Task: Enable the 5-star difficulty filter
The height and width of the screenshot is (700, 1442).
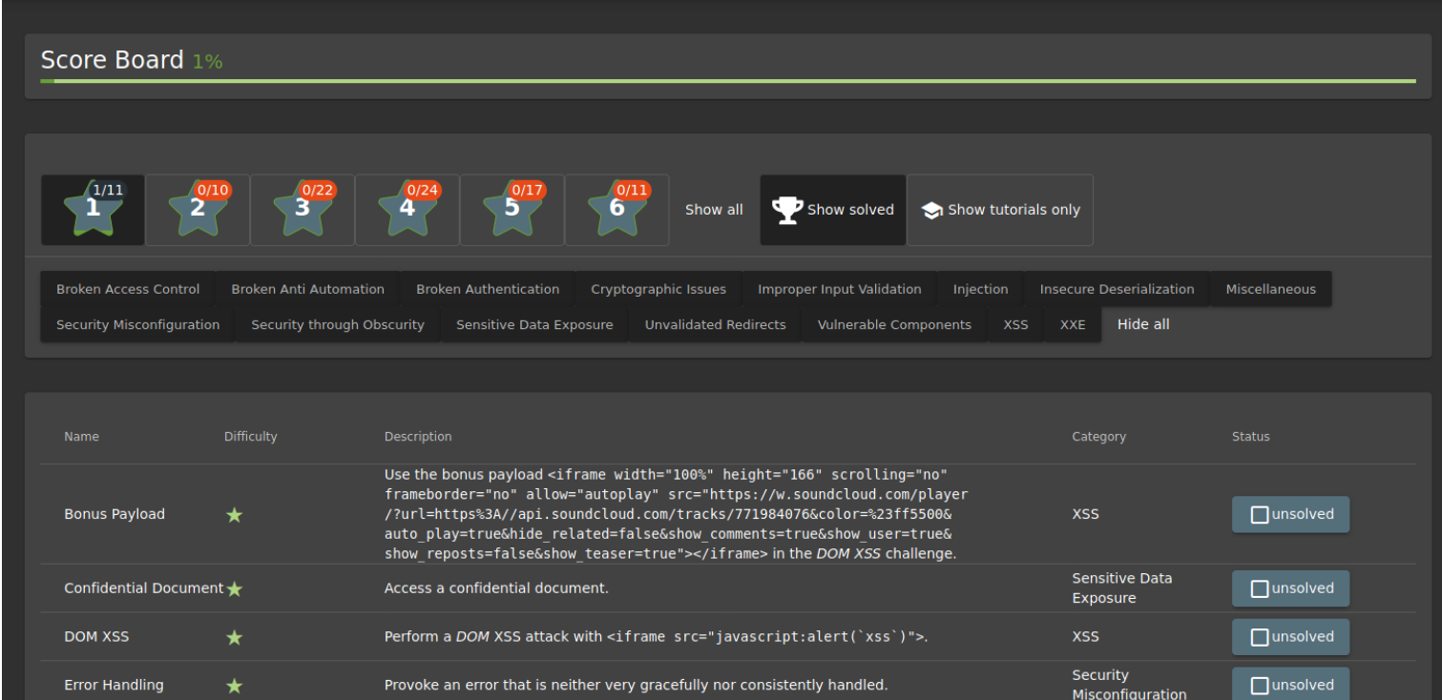Action: (512, 210)
